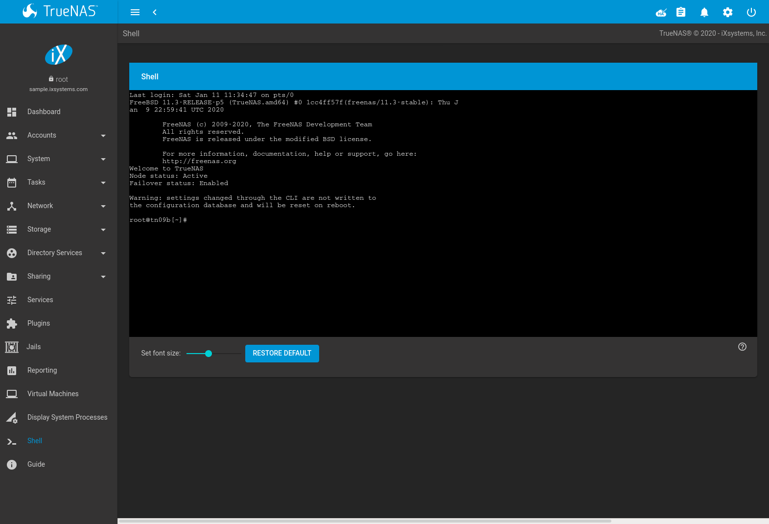Open the task manager clipboard icon
769x524 pixels.
pyautogui.click(x=681, y=12)
